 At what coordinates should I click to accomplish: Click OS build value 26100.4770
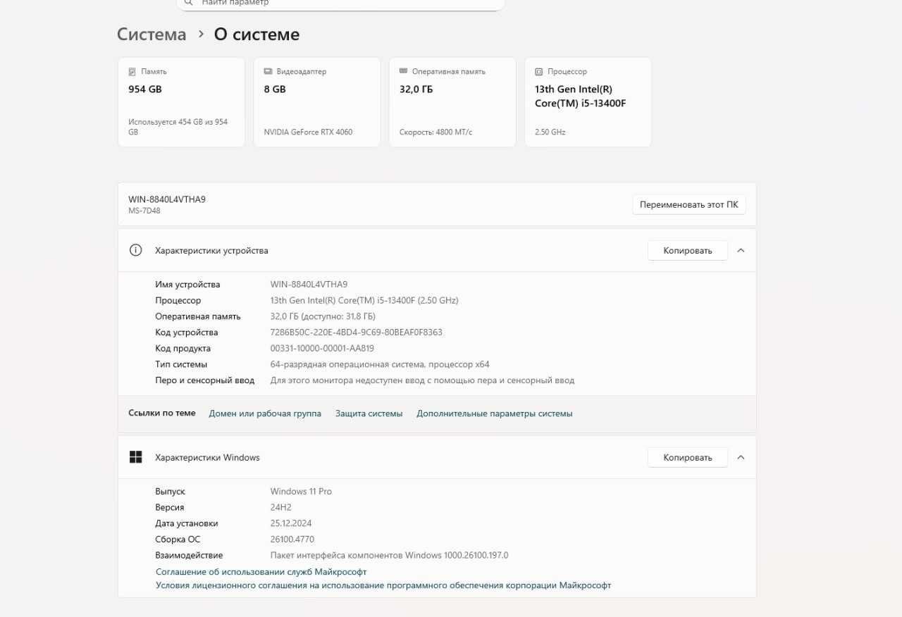[x=292, y=540]
